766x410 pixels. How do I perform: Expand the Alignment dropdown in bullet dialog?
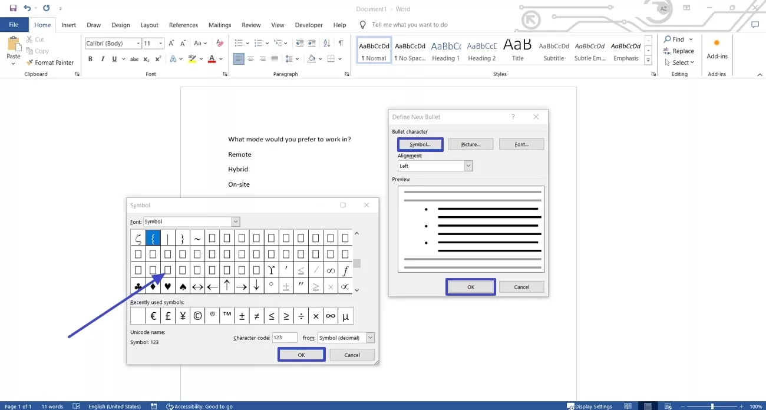468,166
